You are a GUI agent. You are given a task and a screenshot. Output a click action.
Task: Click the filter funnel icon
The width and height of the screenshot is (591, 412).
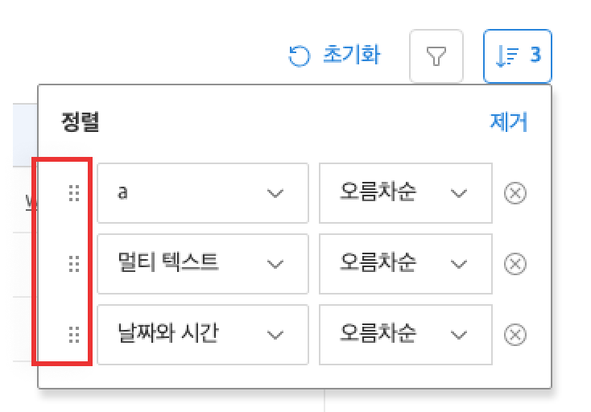(x=436, y=56)
